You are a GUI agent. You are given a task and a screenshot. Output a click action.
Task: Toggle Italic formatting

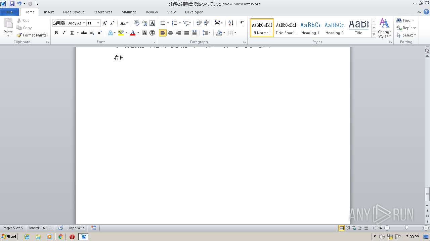64,33
